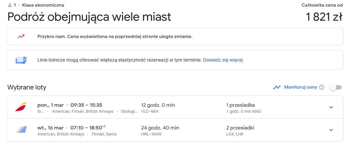
Task: Enable the Monitoruj ceny price tracking switch
Action: pyautogui.click(x=336, y=87)
